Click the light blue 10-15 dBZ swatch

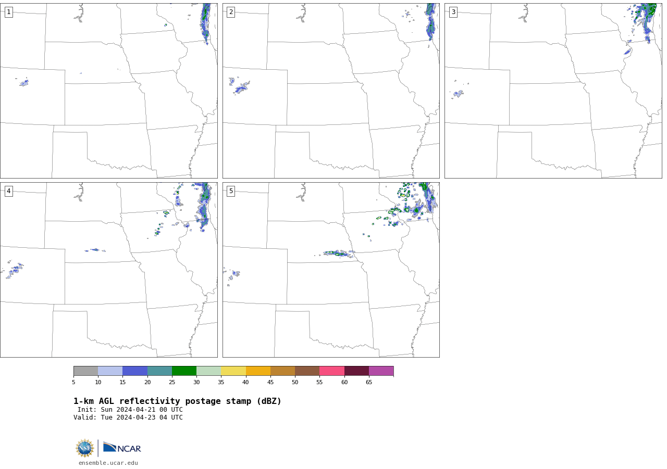coord(110,371)
